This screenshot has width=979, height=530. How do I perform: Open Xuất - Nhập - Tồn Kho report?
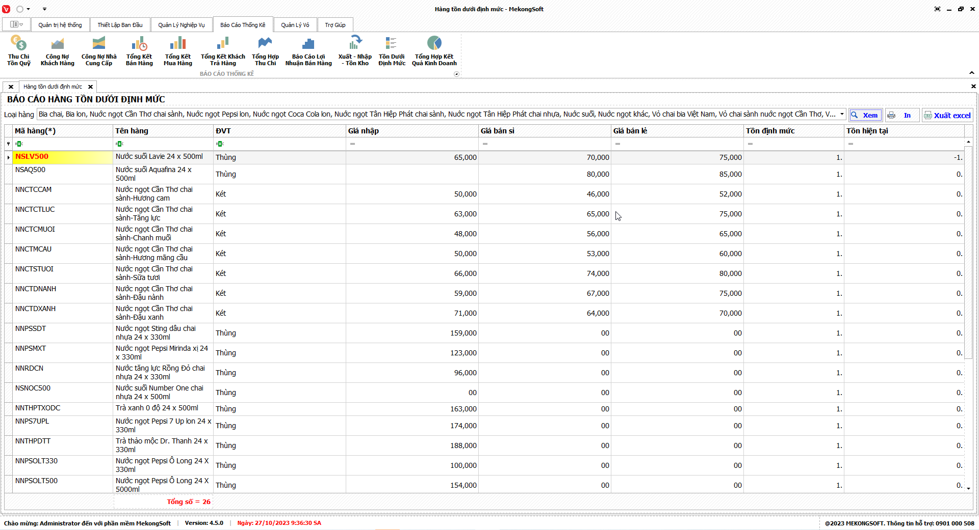(x=355, y=50)
